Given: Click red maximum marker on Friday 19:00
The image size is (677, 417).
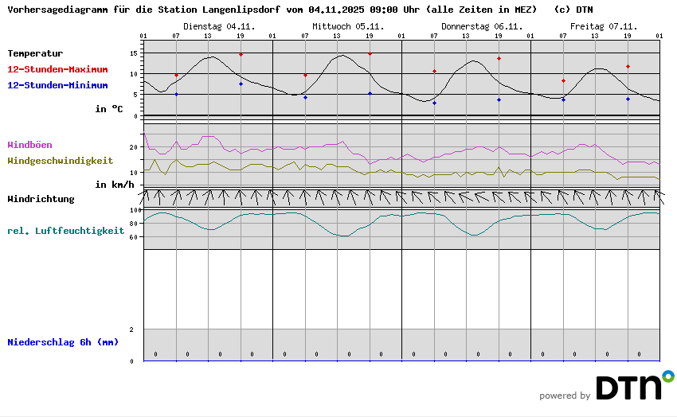Looking at the screenshot, I should pos(628,66).
